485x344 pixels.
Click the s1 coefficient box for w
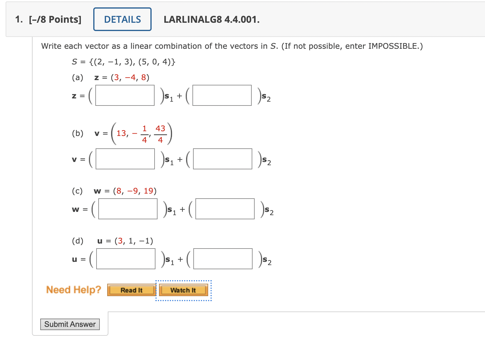click(x=128, y=209)
